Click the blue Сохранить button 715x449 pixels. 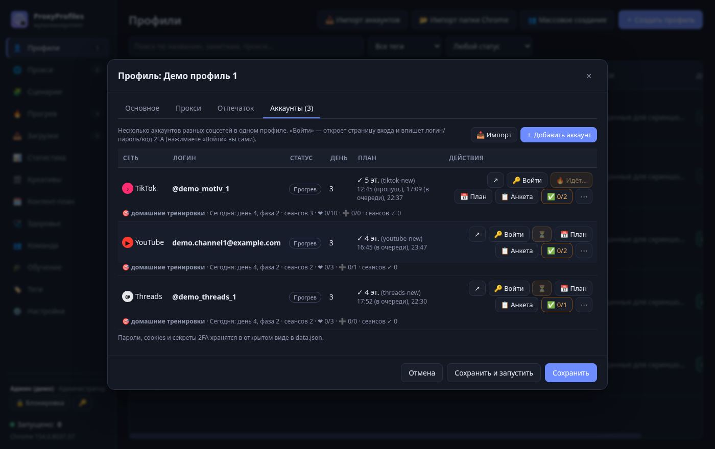coord(571,373)
